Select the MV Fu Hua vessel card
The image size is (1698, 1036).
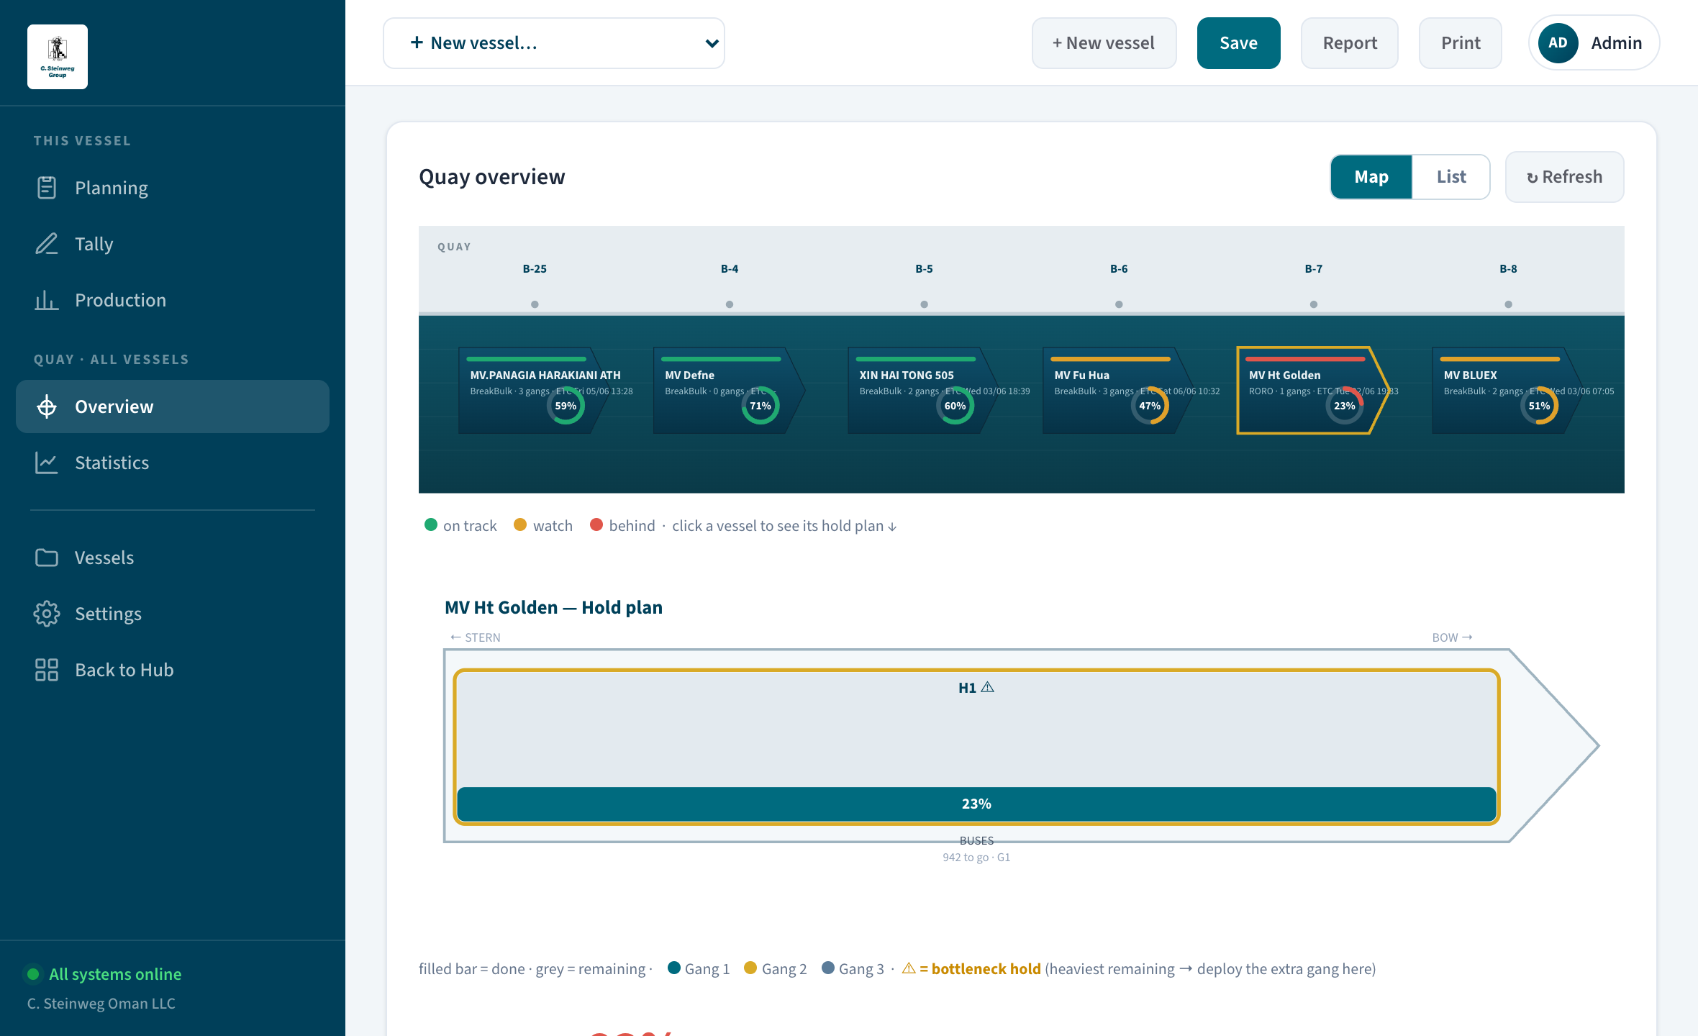point(1117,391)
